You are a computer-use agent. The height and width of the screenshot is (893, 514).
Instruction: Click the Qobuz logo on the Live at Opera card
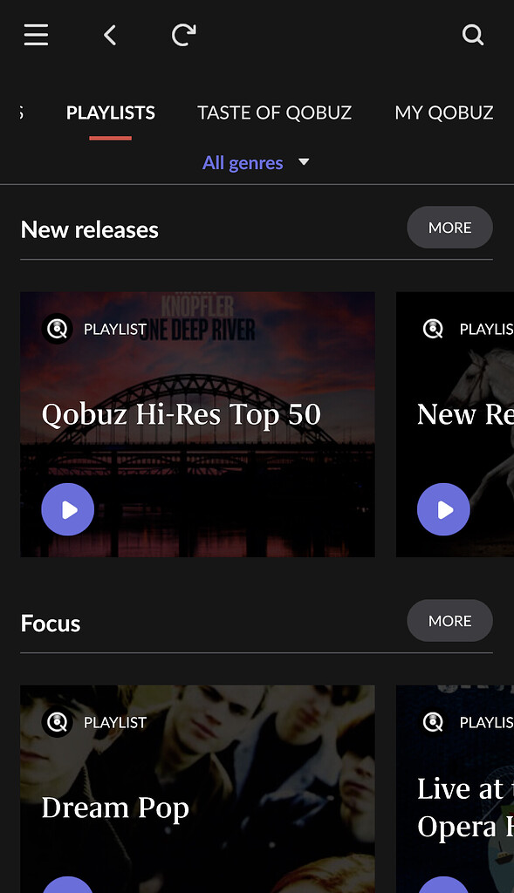click(x=432, y=722)
